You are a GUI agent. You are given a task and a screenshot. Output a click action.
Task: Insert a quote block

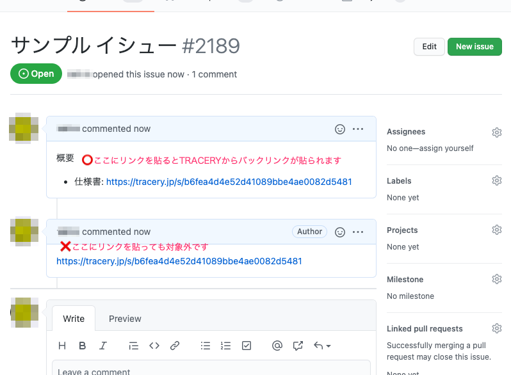click(134, 346)
